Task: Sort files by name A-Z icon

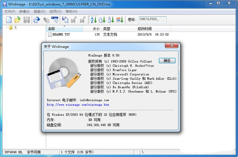Action: click(x=93, y=20)
